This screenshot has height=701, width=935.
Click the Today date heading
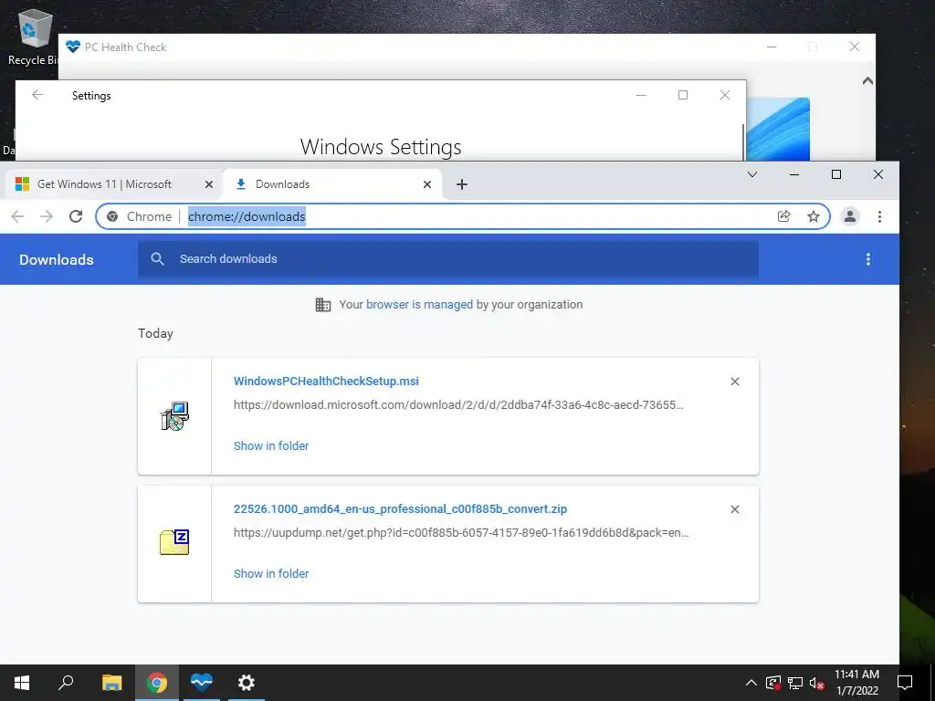155,333
